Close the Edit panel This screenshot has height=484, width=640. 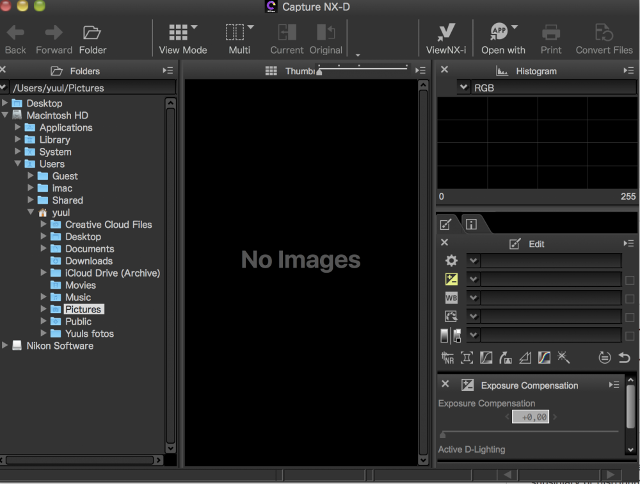point(445,243)
